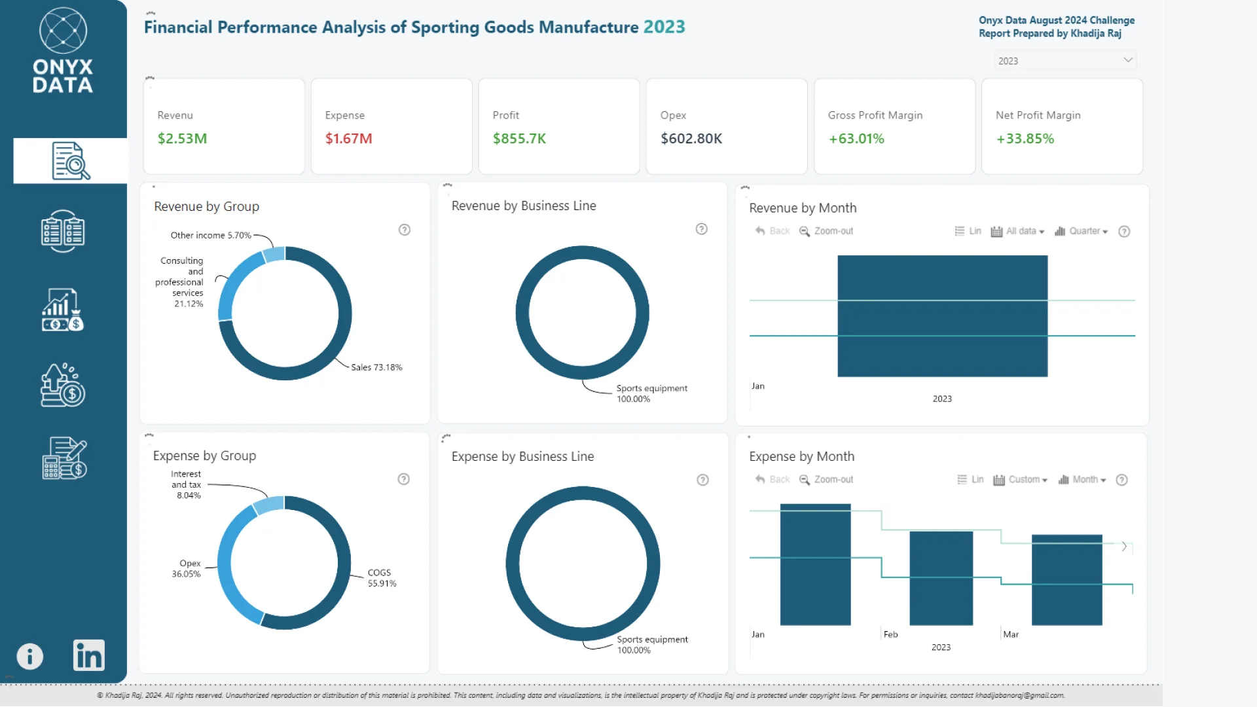Click Sports equipment 100.00% revenue label

[651, 393]
